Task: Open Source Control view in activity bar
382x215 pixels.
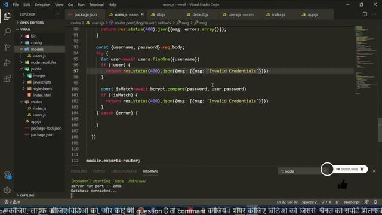Action: coord(7,47)
